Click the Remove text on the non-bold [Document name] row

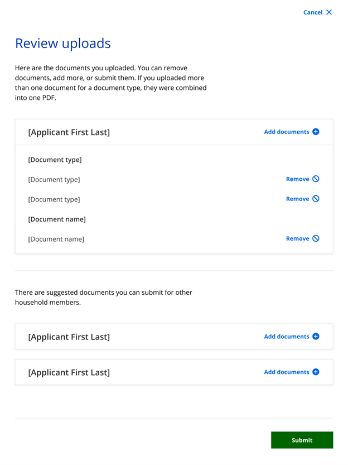tap(297, 238)
